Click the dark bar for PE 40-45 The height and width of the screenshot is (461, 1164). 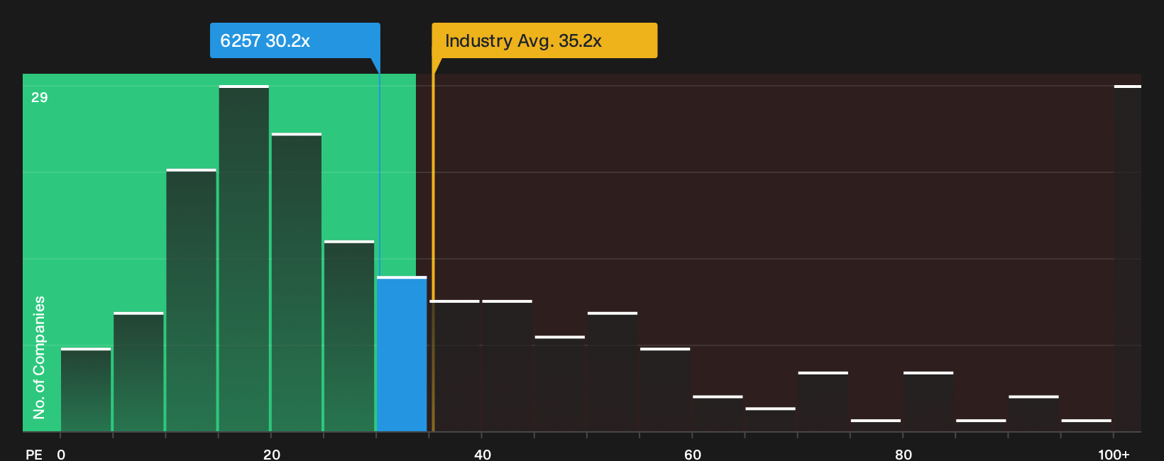point(507,366)
